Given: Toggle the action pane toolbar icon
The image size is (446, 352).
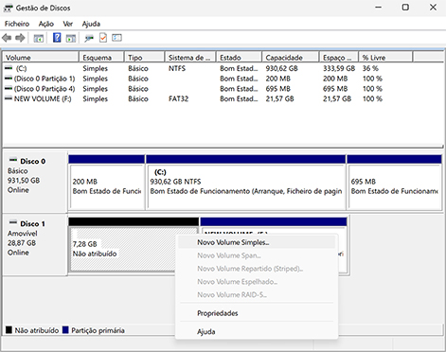Looking at the screenshot, I should (x=71, y=38).
